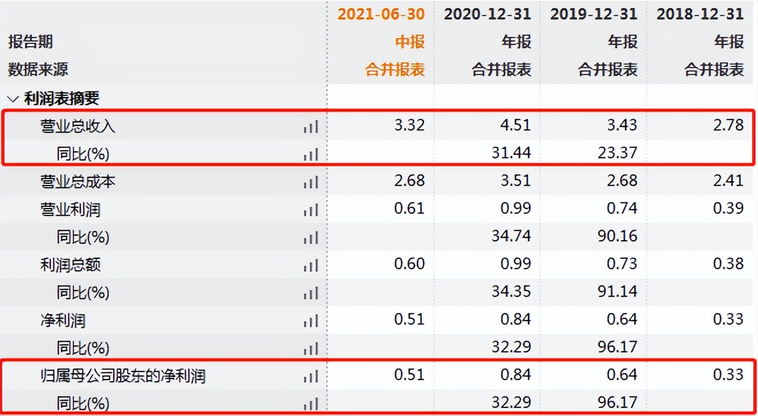Open the trend chart for 营业总收入

[x=312, y=126]
